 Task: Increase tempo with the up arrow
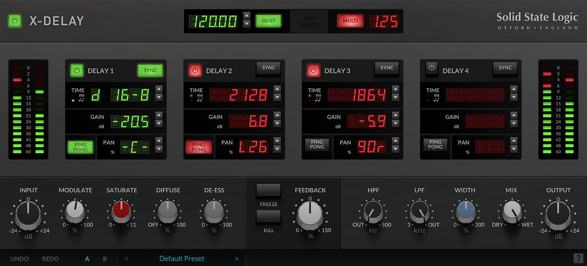click(x=247, y=15)
